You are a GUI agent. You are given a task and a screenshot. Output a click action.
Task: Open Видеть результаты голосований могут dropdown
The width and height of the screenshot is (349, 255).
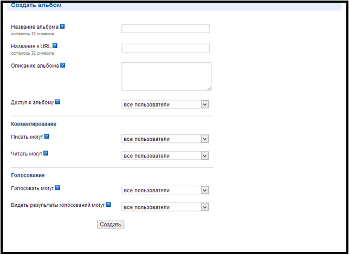click(x=165, y=207)
